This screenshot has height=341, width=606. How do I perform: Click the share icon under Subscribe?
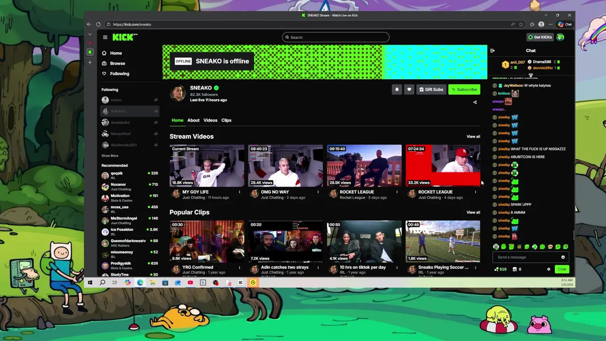coord(475,102)
